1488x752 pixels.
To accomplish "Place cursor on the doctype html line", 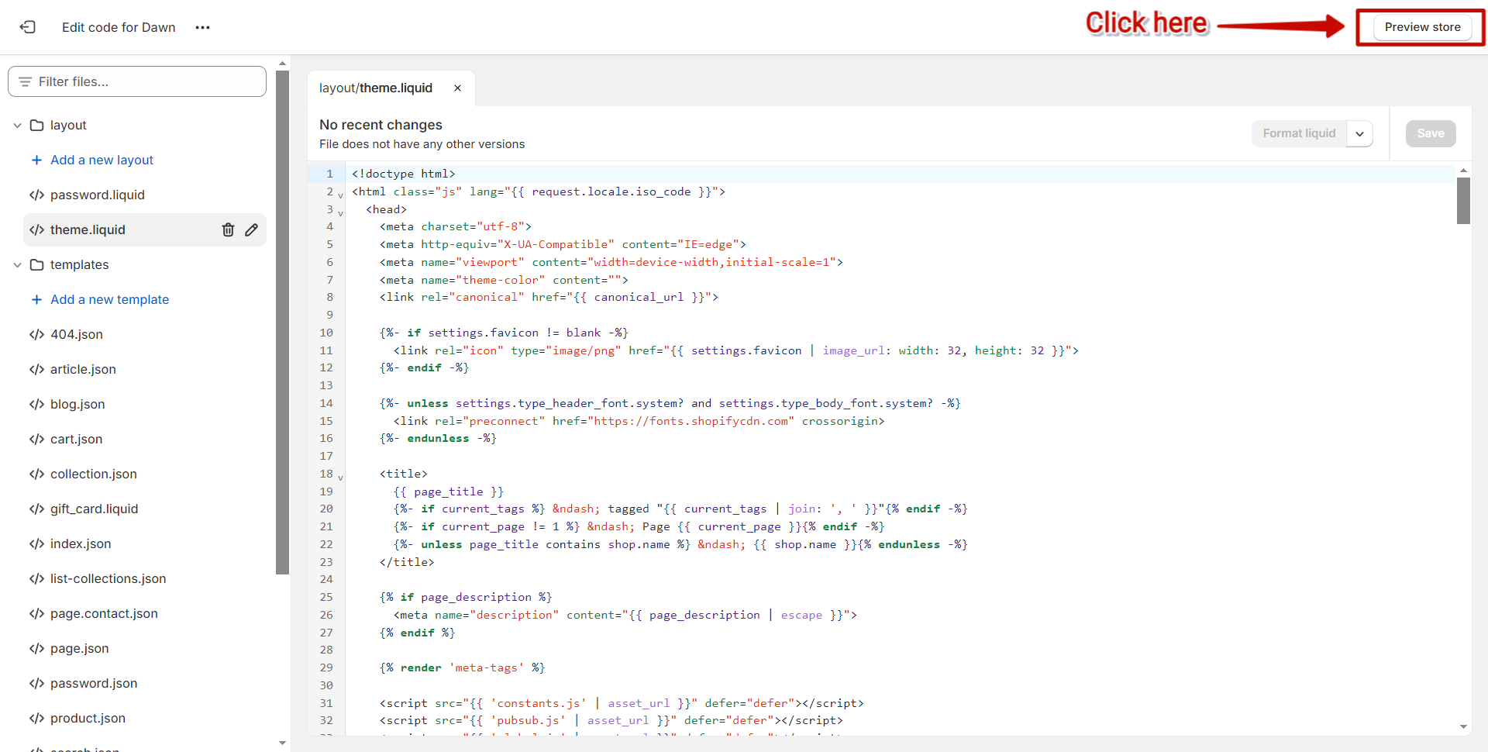I will [x=403, y=174].
